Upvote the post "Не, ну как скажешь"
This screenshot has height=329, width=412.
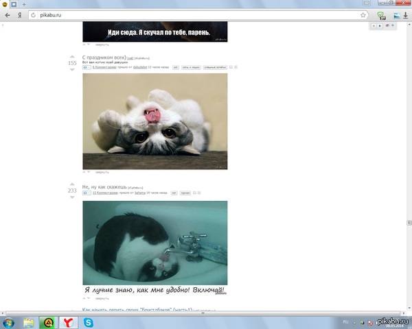click(72, 184)
